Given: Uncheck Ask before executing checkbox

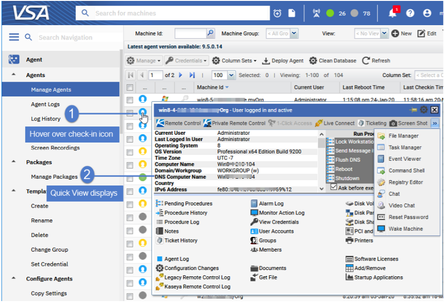Looking at the screenshot, I should [333, 188].
